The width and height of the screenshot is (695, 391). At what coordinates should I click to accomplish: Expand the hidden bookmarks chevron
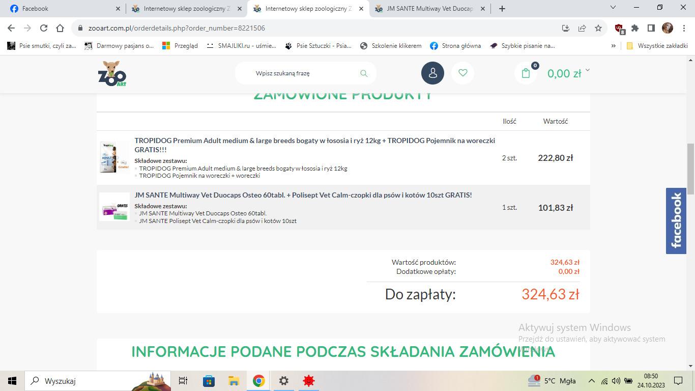613,45
